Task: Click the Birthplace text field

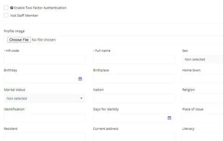Action: 134,79
